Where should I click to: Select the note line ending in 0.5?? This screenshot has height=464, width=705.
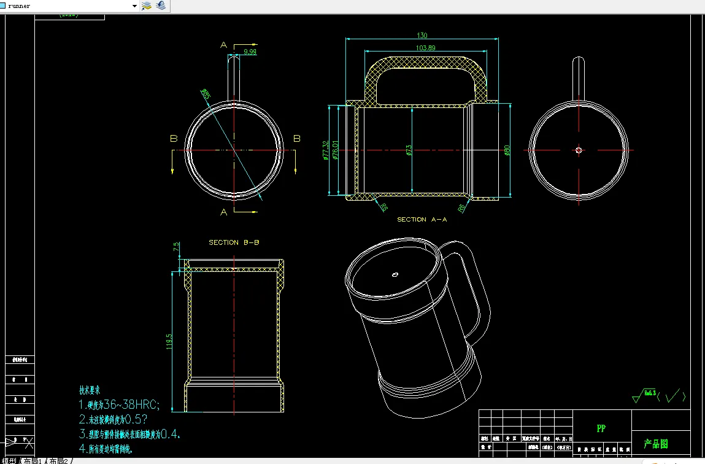coord(113,419)
